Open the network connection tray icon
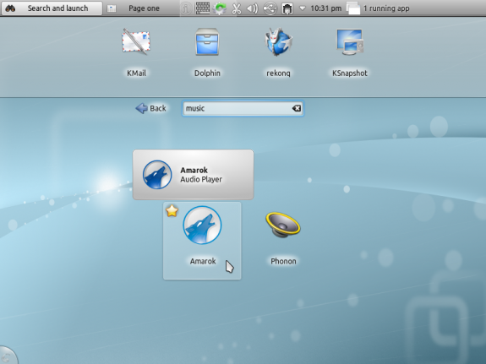The height and width of the screenshot is (364, 486). (287, 8)
